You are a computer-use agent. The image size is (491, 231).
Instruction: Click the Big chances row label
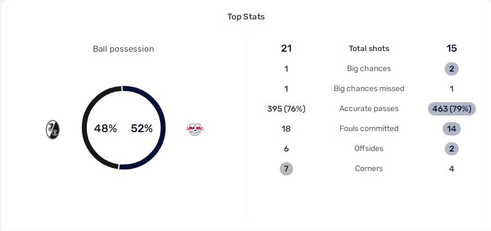point(369,69)
